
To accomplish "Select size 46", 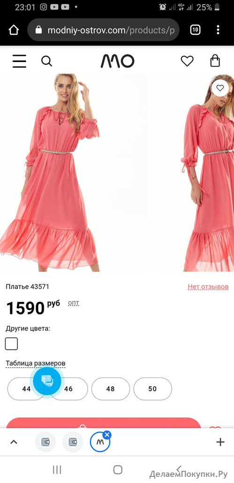I will click(68, 389).
